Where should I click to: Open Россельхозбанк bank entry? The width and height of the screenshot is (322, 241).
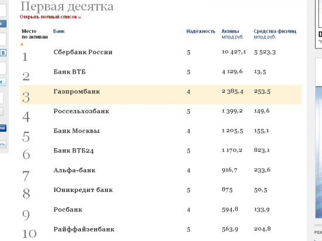(x=81, y=111)
